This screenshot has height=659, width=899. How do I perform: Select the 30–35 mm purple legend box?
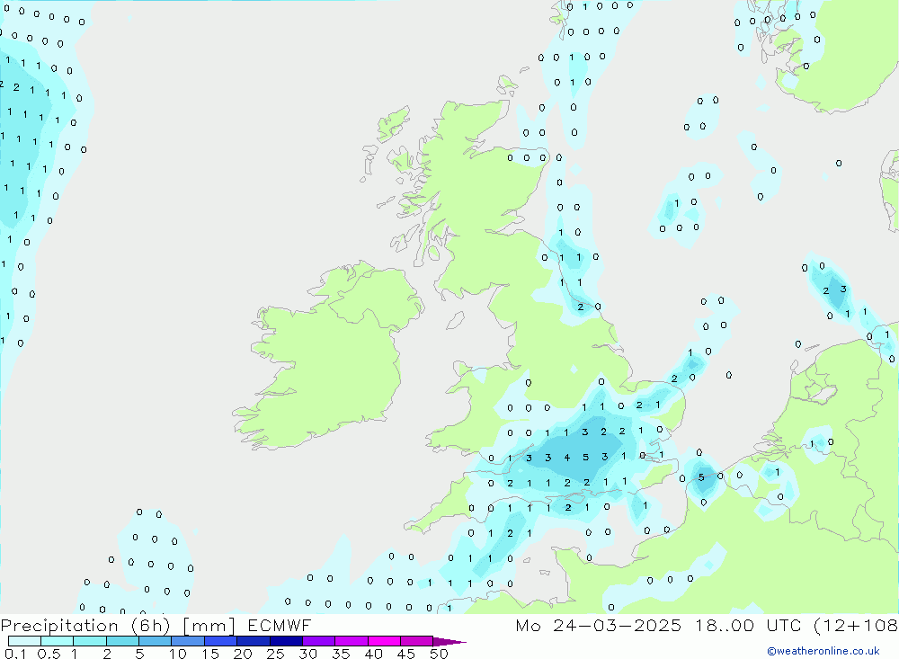[319, 641]
